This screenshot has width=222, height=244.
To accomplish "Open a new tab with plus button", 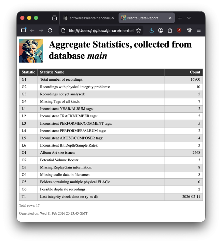I will pyautogui.click(x=180, y=18).
